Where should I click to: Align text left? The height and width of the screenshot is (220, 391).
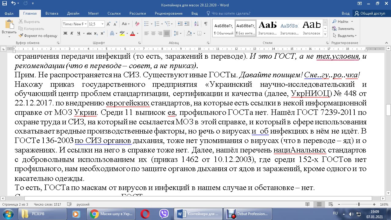(x=147, y=33)
